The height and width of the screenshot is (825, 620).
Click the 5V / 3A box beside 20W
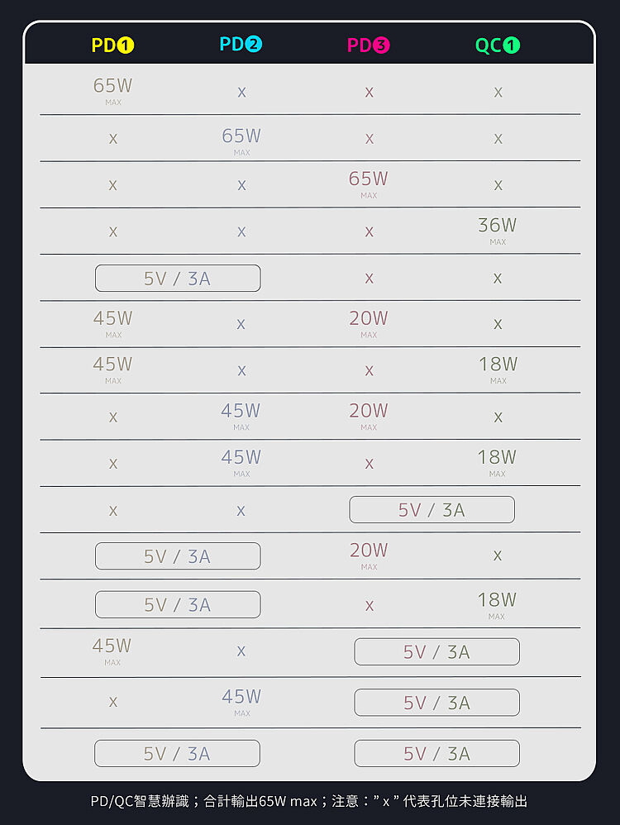coord(178,556)
